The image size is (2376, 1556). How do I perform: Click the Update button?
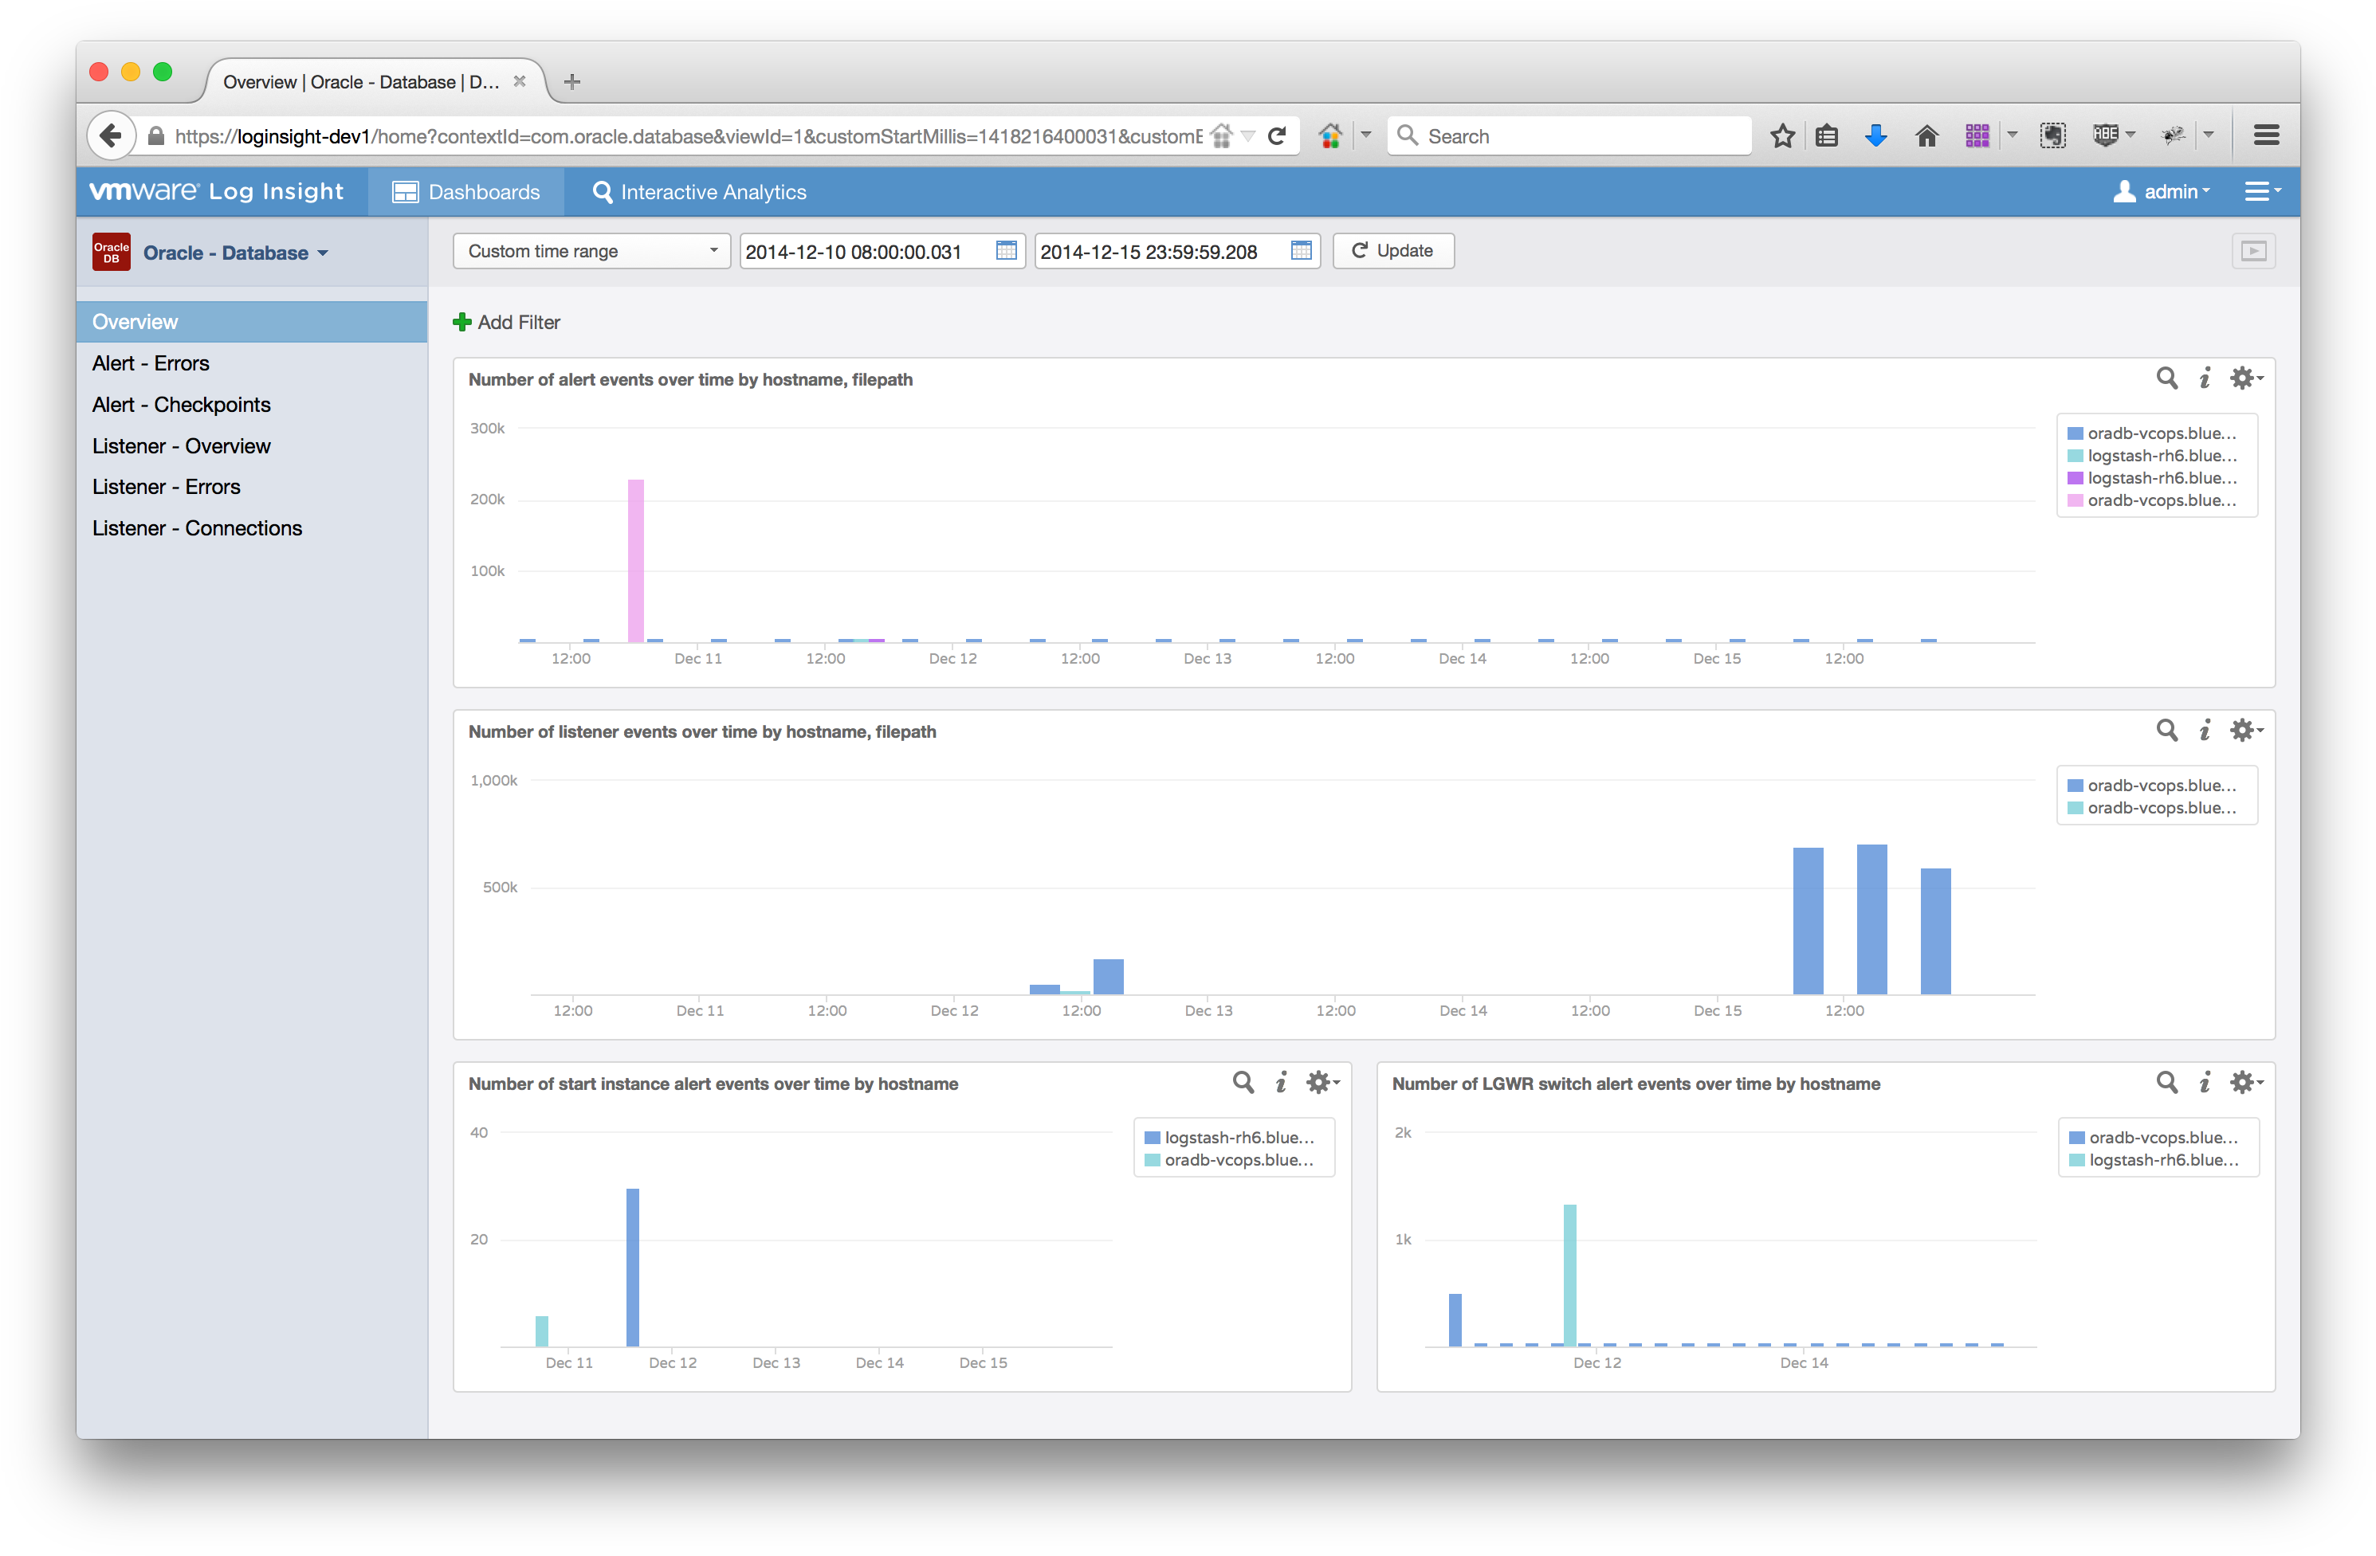click(1392, 250)
